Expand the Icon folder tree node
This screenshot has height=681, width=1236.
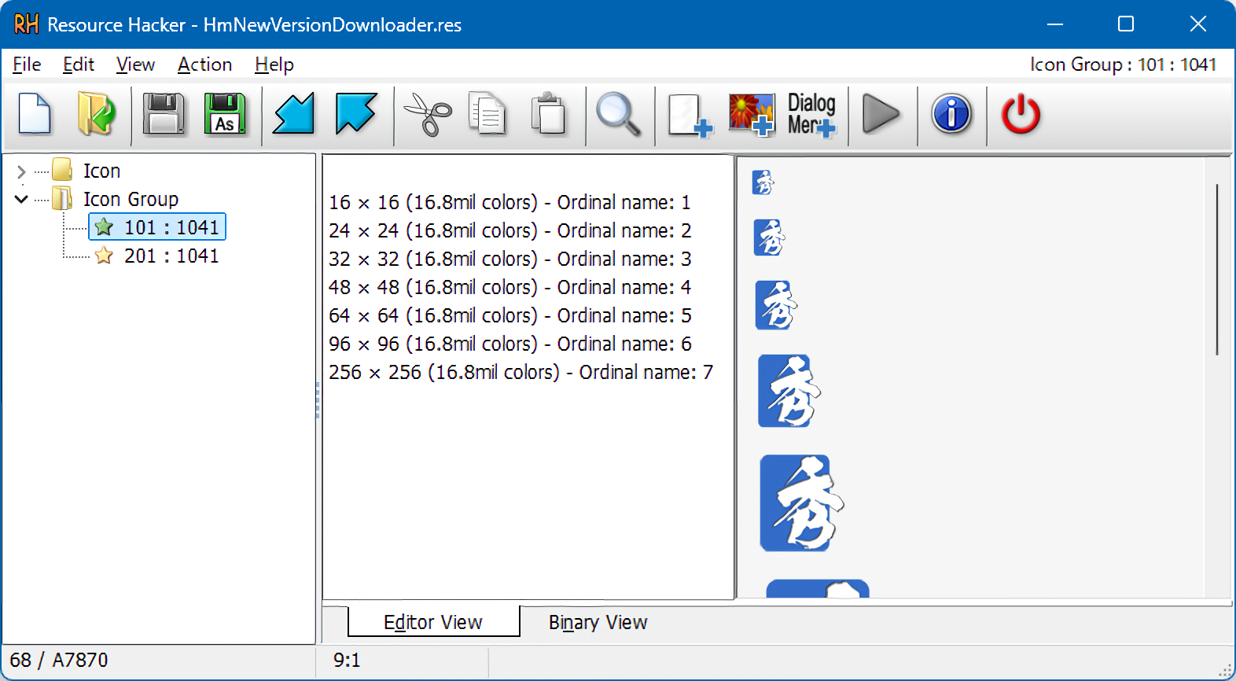21,171
